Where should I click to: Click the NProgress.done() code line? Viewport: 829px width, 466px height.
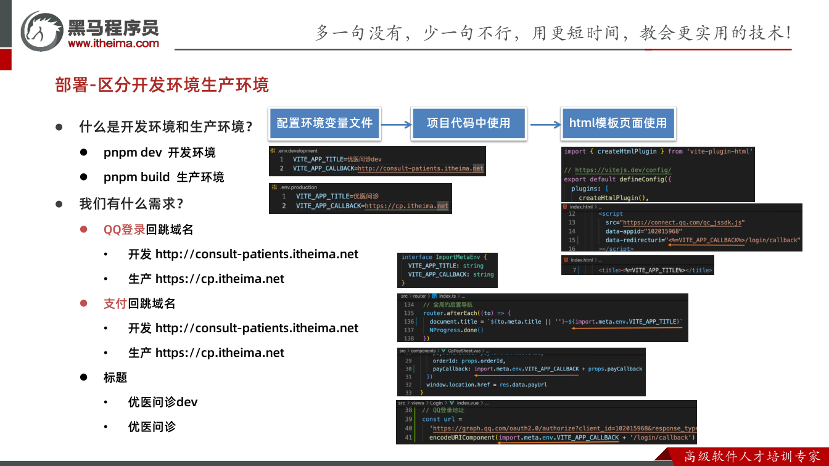tap(456, 330)
